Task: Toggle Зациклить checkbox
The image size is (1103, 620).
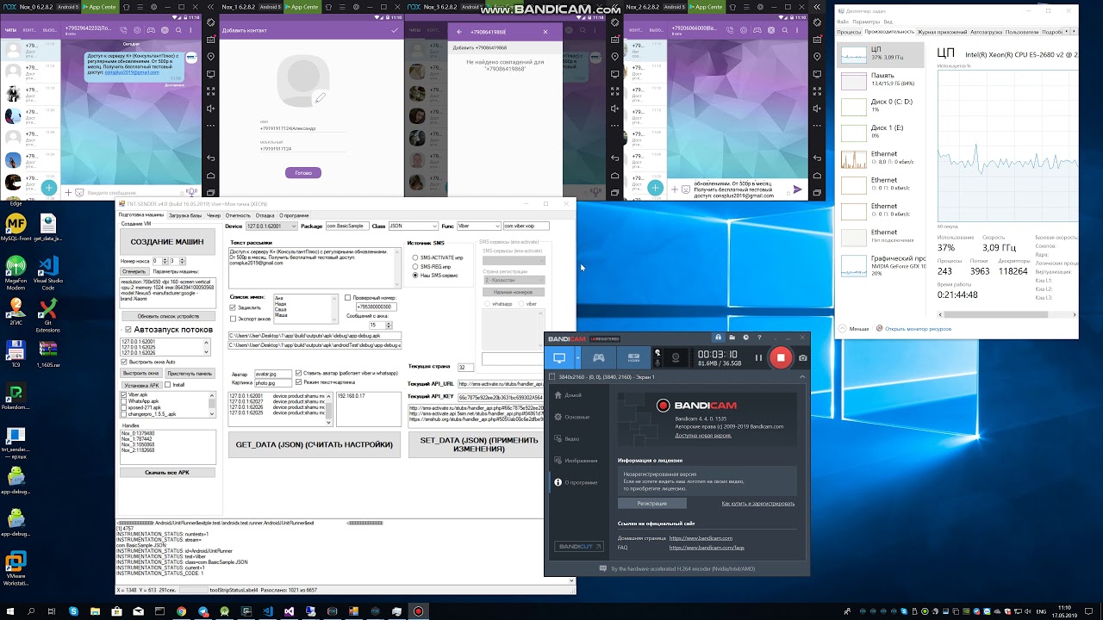Action: click(x=233, y=307)
